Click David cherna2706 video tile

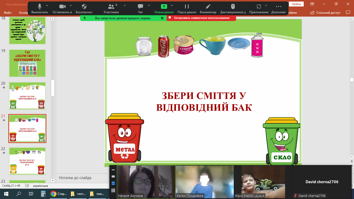pos(322,182)
